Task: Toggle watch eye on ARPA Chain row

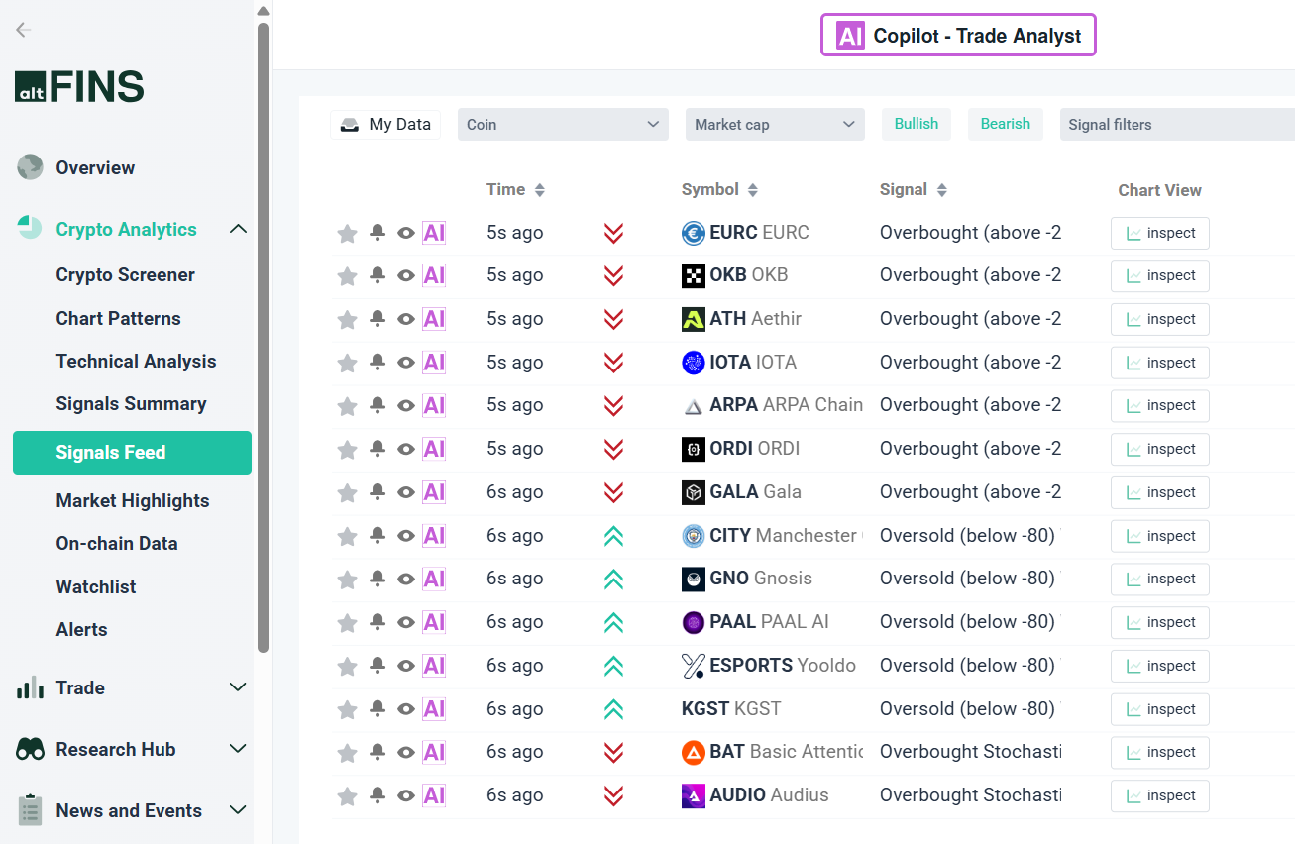Action: point(406,405)
